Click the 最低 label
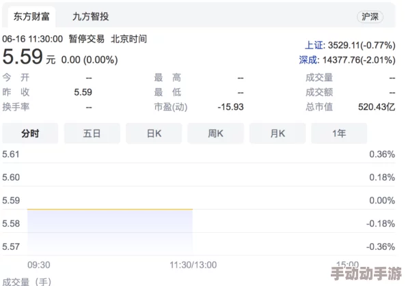Image resolution: width=406 pixels, height=286 pixels. 167,92
